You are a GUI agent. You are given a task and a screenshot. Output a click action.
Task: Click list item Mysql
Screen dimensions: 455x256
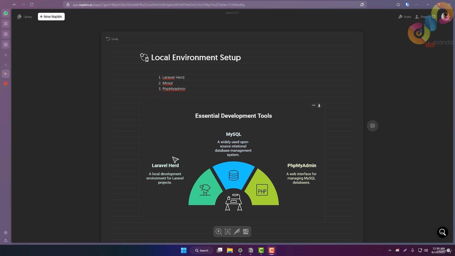pos(167,83)
